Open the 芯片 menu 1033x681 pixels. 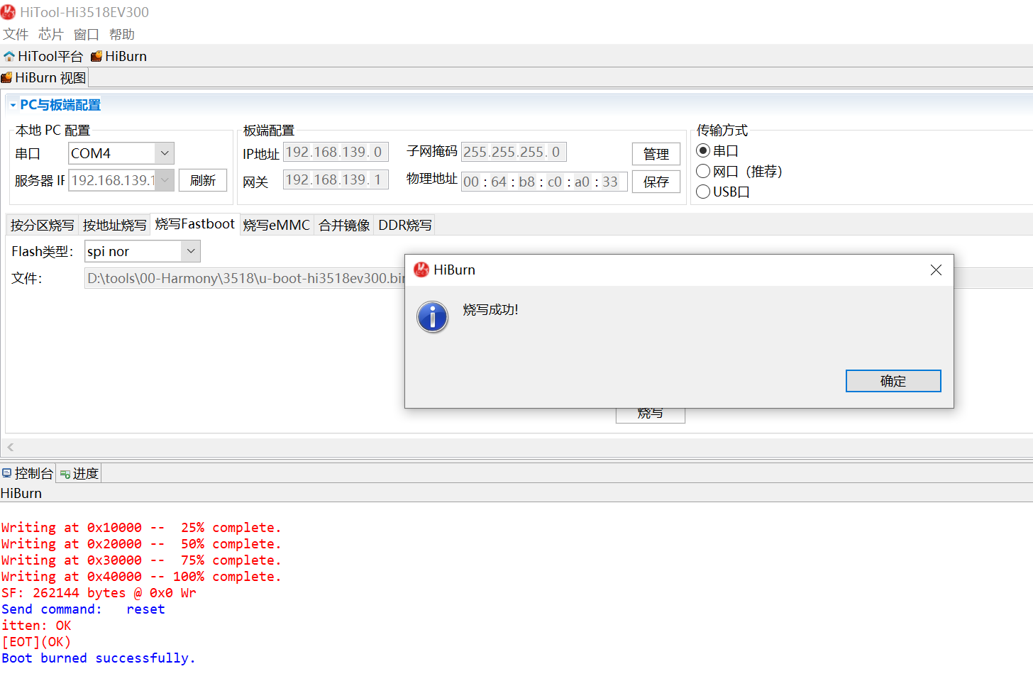coord(51,34)
